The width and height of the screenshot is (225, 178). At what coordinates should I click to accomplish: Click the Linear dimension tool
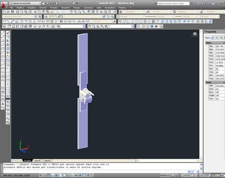pos(4,22)
